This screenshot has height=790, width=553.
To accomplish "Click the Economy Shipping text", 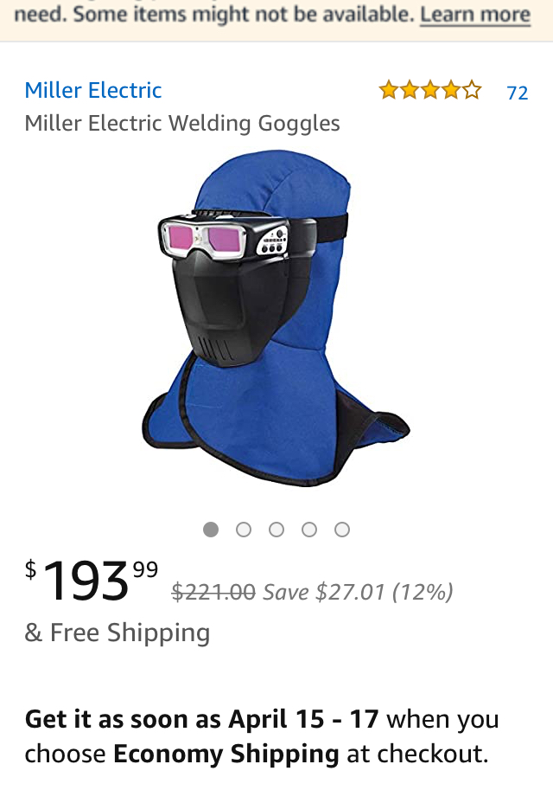I will (x=226, y=755).
